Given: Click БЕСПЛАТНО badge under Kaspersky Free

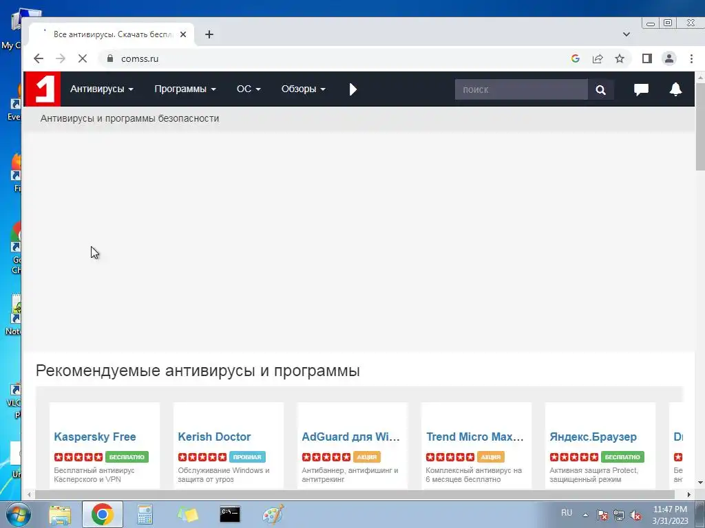Looking at the screenshot, I should 127,457.
